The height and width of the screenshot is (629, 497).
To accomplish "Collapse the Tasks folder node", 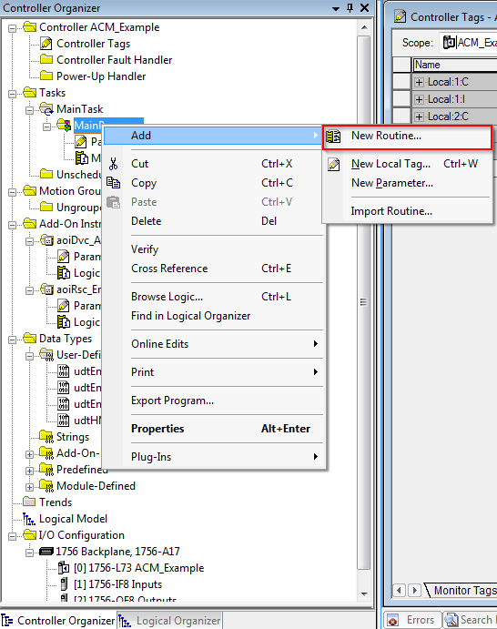I will coord(13,94).
